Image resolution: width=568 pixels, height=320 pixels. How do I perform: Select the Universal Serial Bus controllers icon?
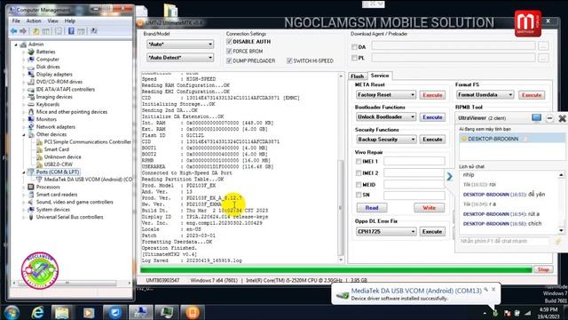point(31,217)
